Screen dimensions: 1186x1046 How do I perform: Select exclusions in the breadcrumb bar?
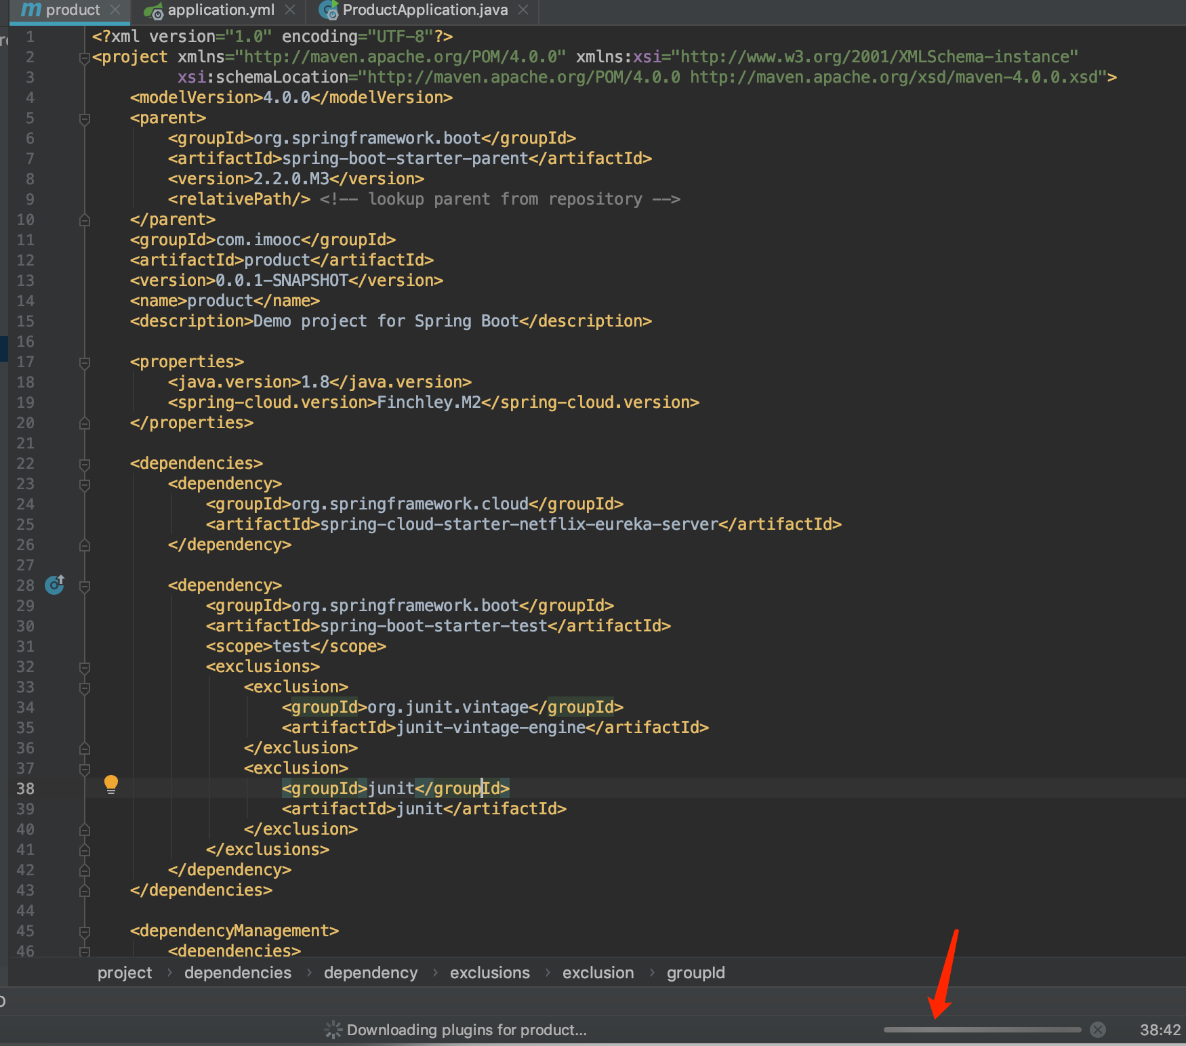[490, 973]
